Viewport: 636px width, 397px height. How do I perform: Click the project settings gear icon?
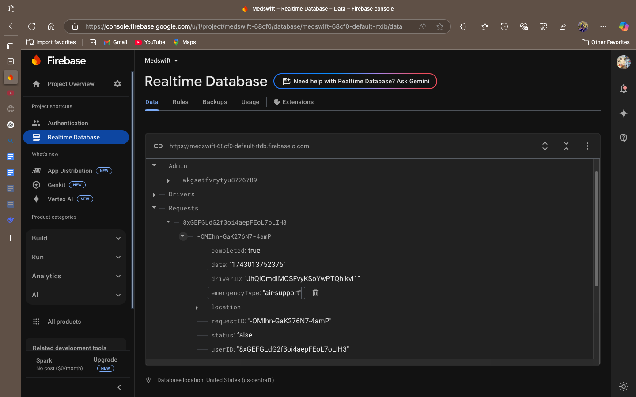[x=117, y=84]
